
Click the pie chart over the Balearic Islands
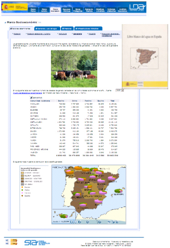coord(118,191)
